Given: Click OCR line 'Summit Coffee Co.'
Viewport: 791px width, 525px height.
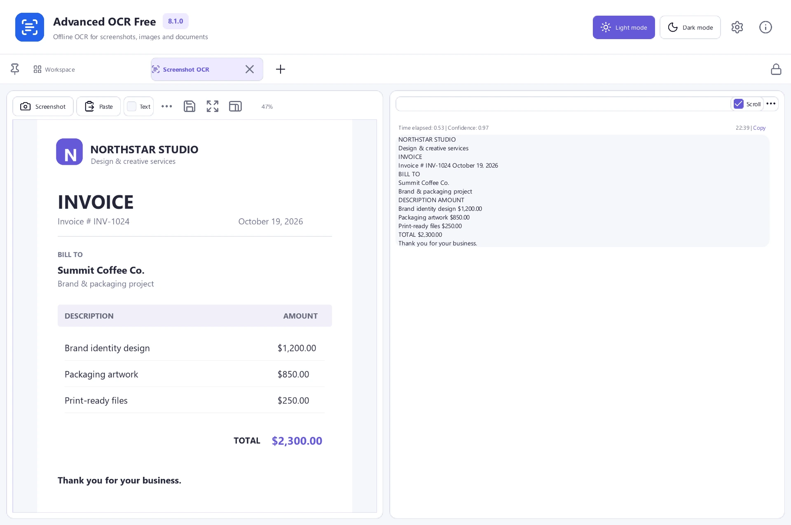Looking at the screenshot, I should tap(424, 183).
